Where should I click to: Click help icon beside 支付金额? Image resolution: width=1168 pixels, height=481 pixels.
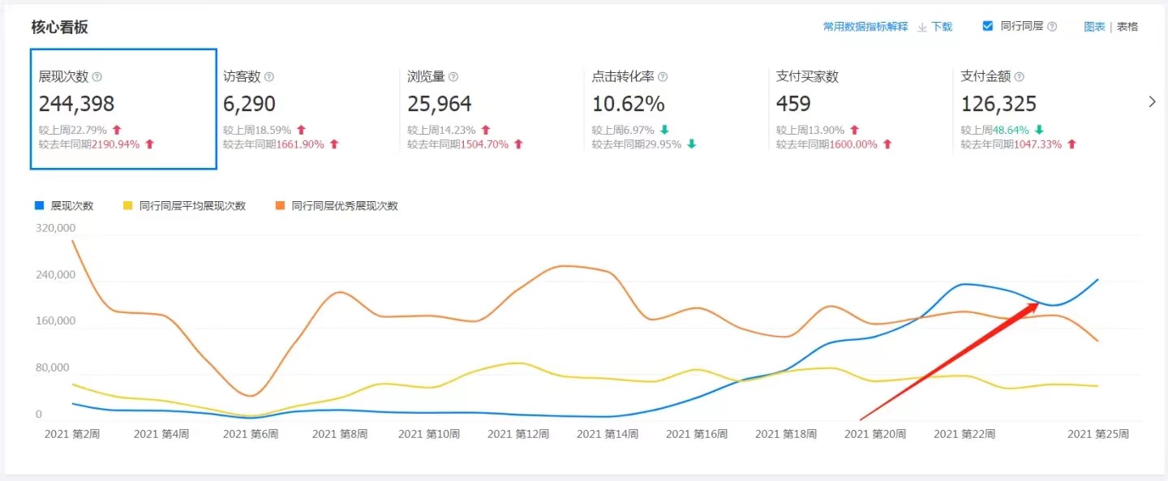1020,77
